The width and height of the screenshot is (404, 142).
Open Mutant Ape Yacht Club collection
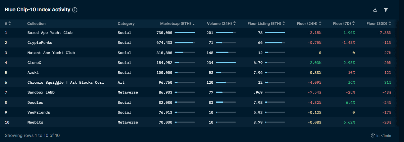(x=51, y=53)
